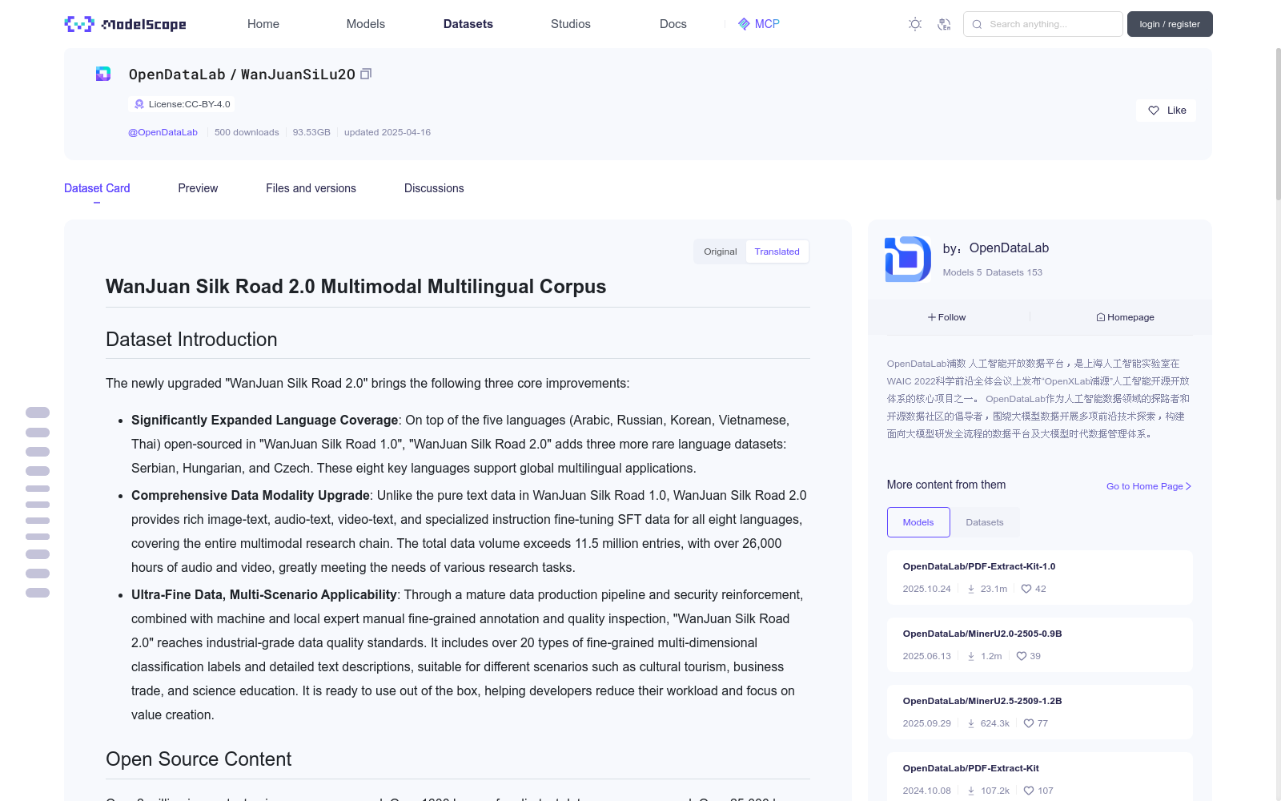Image resolution: width=1281 pixels, height=801 pixels.
Task: Click the '500 downloads' text
Action: (x=247, y=132)
